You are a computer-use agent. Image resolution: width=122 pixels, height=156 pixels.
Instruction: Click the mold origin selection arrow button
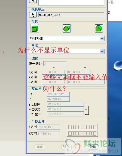pyautogui.click(x=33, y=15)
